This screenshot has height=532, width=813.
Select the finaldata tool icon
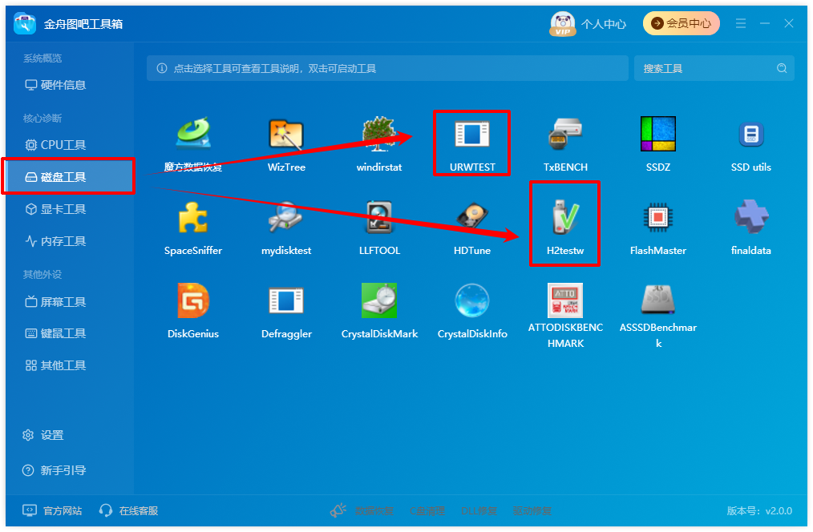pos(750,217)
